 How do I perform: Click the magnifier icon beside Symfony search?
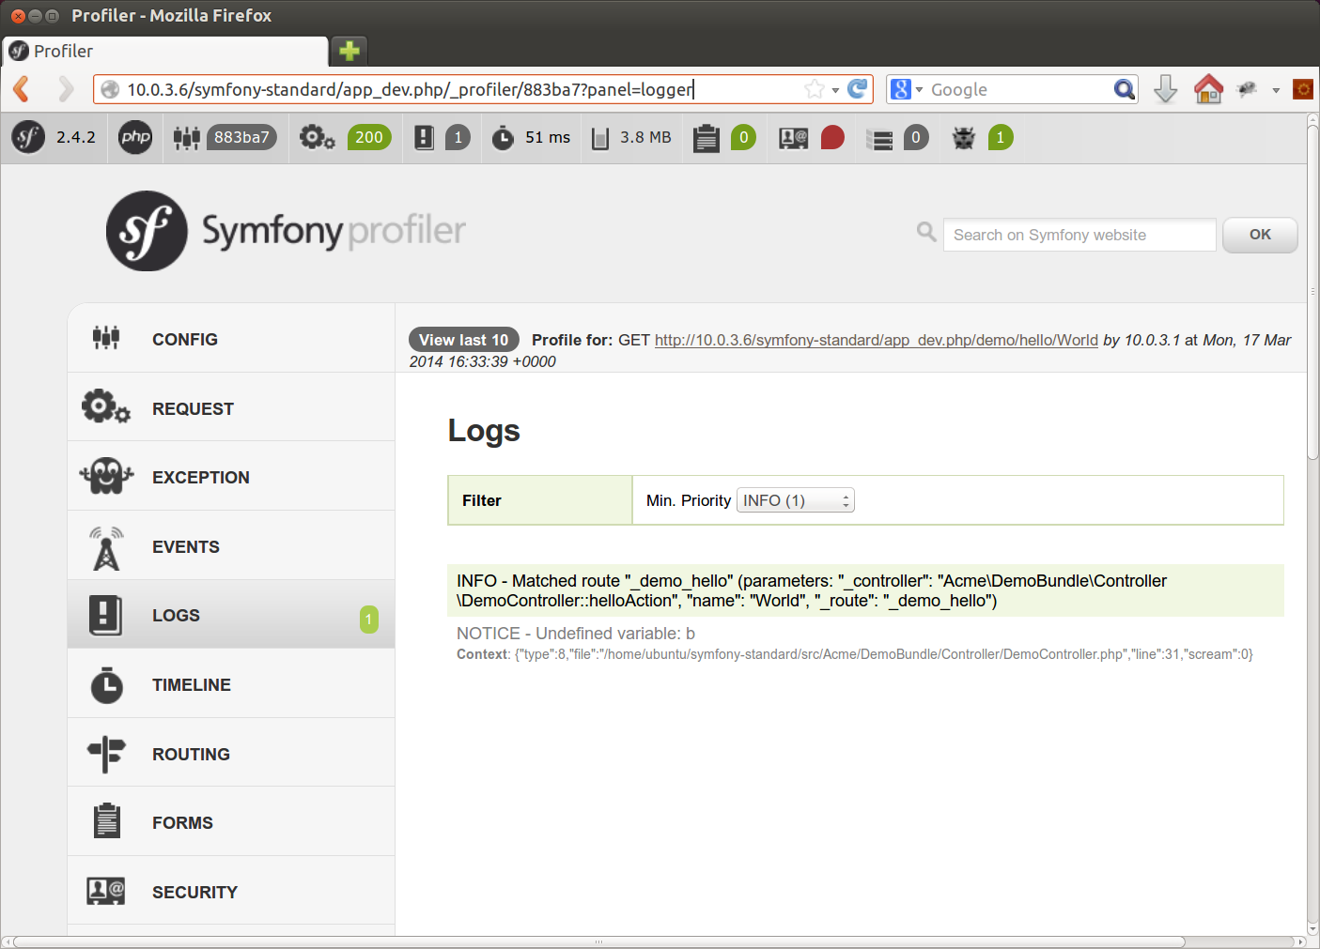(926, 232)
